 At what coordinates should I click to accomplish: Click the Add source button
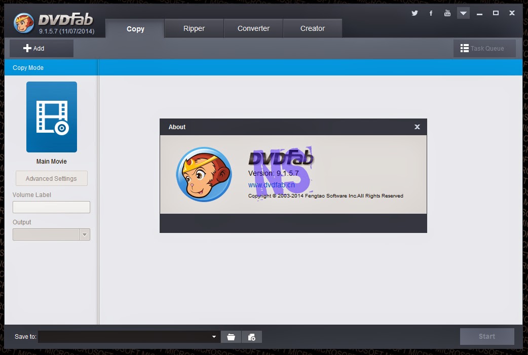pos(42,49)
